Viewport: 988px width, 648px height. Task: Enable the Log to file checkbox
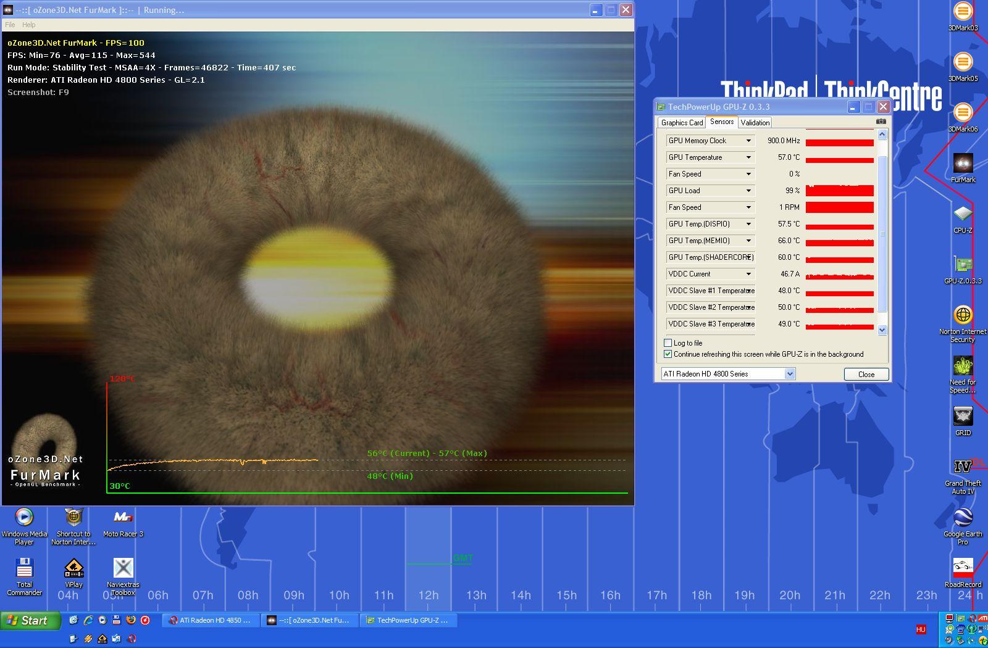668,343
